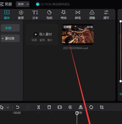This screenshot has width=122, height=124.
Task: Open the 滤镜 filters panel
Action: coord(92,15)
